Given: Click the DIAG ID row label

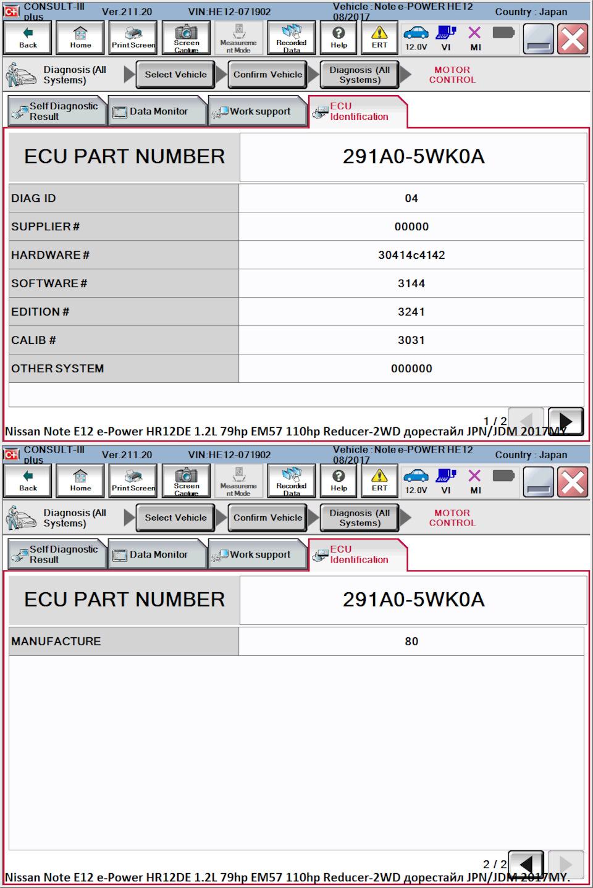Looking at the screenshot, I should click(33, 198).
